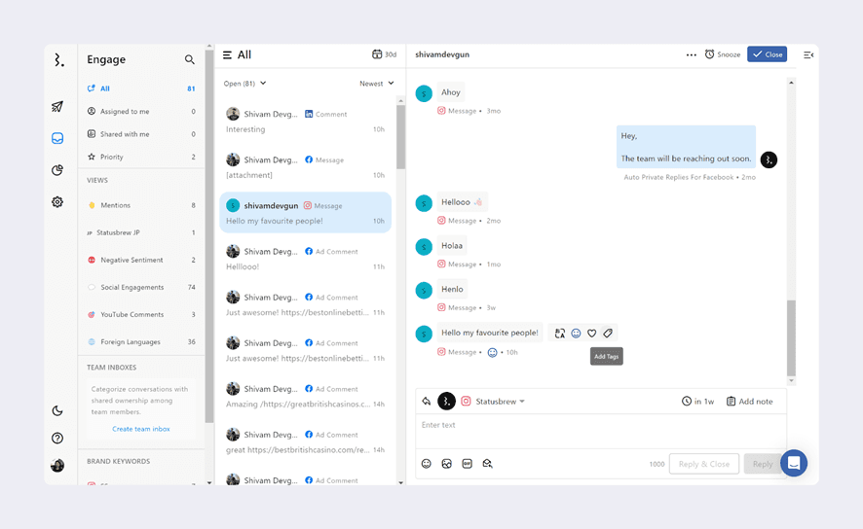The image size is (863, 529).
Task: Expand the Open (81) status dropdown
Action: click(245, 84)
